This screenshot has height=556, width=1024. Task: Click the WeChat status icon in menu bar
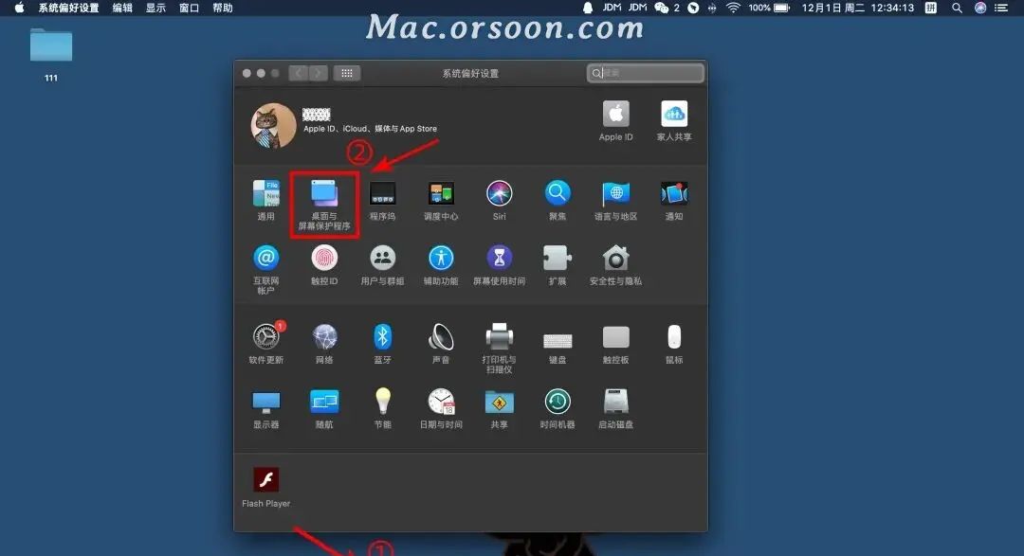pos(662,8)
